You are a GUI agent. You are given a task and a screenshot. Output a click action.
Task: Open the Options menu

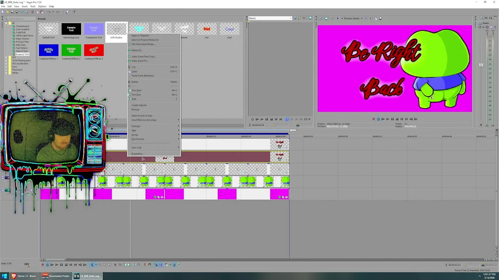(x=42, y=6)
